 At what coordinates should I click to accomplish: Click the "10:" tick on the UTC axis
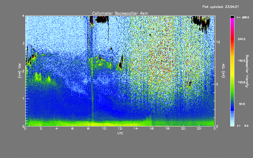(x=104, y=129)
